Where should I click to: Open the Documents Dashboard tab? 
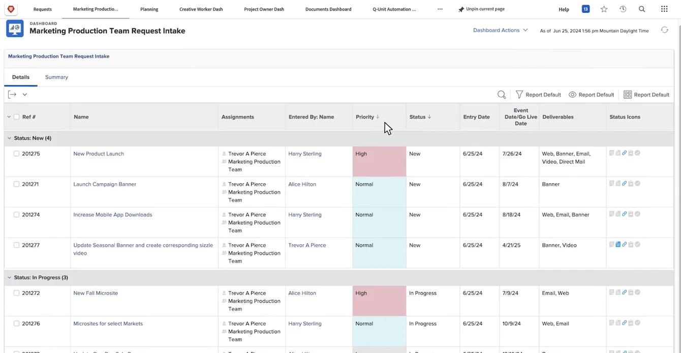pos(328,9)
